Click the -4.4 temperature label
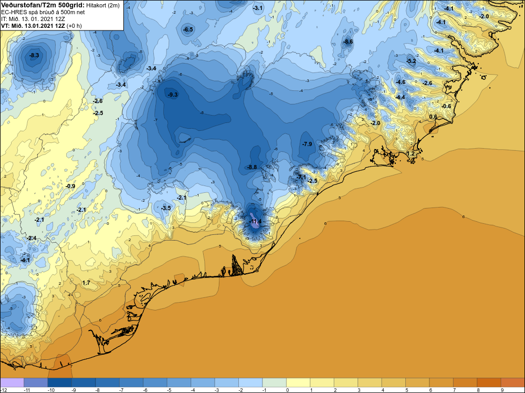Viewport: 525px width, 393px height. click(x=400, y=97)
